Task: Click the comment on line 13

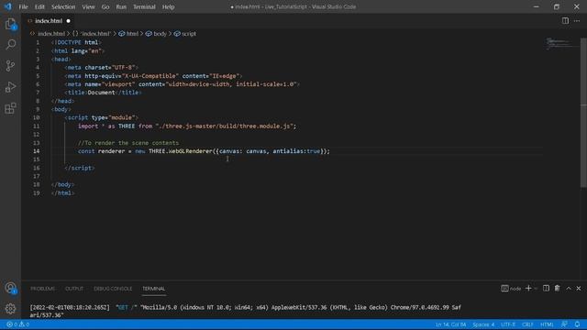Action: (128, 143)
